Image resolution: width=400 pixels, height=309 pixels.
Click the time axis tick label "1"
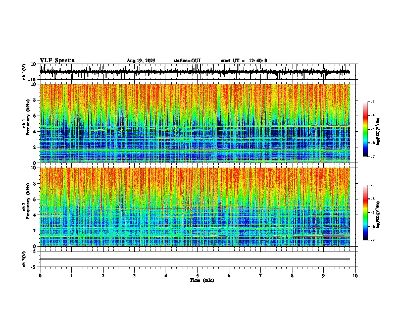coord(72,276)
